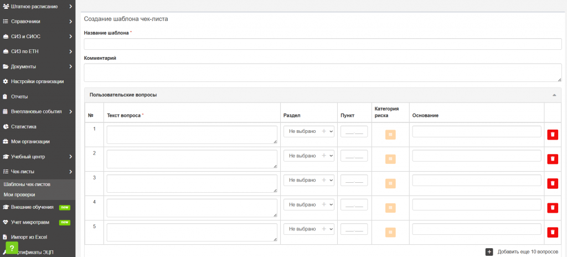Delete question row 2 with red trash icon

[x=553, y=159]
